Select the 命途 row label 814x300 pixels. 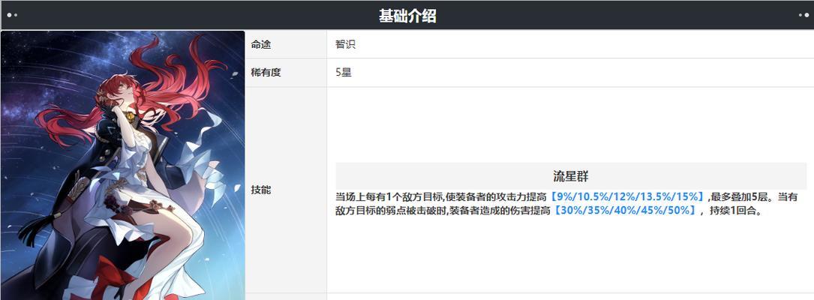point(261,45)
